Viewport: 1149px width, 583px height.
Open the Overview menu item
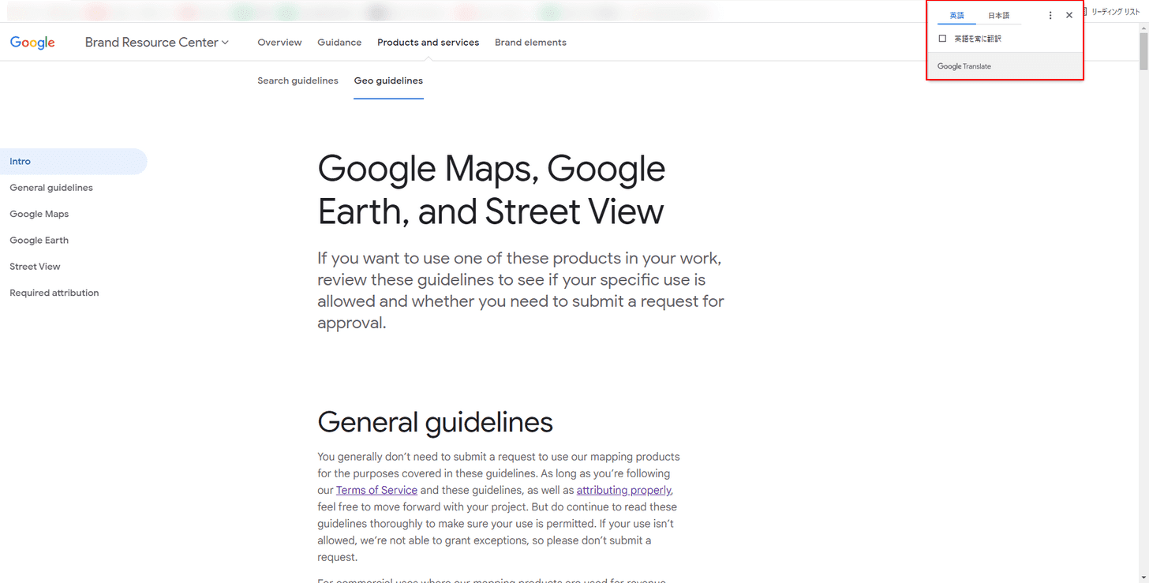tap(279, 43)
